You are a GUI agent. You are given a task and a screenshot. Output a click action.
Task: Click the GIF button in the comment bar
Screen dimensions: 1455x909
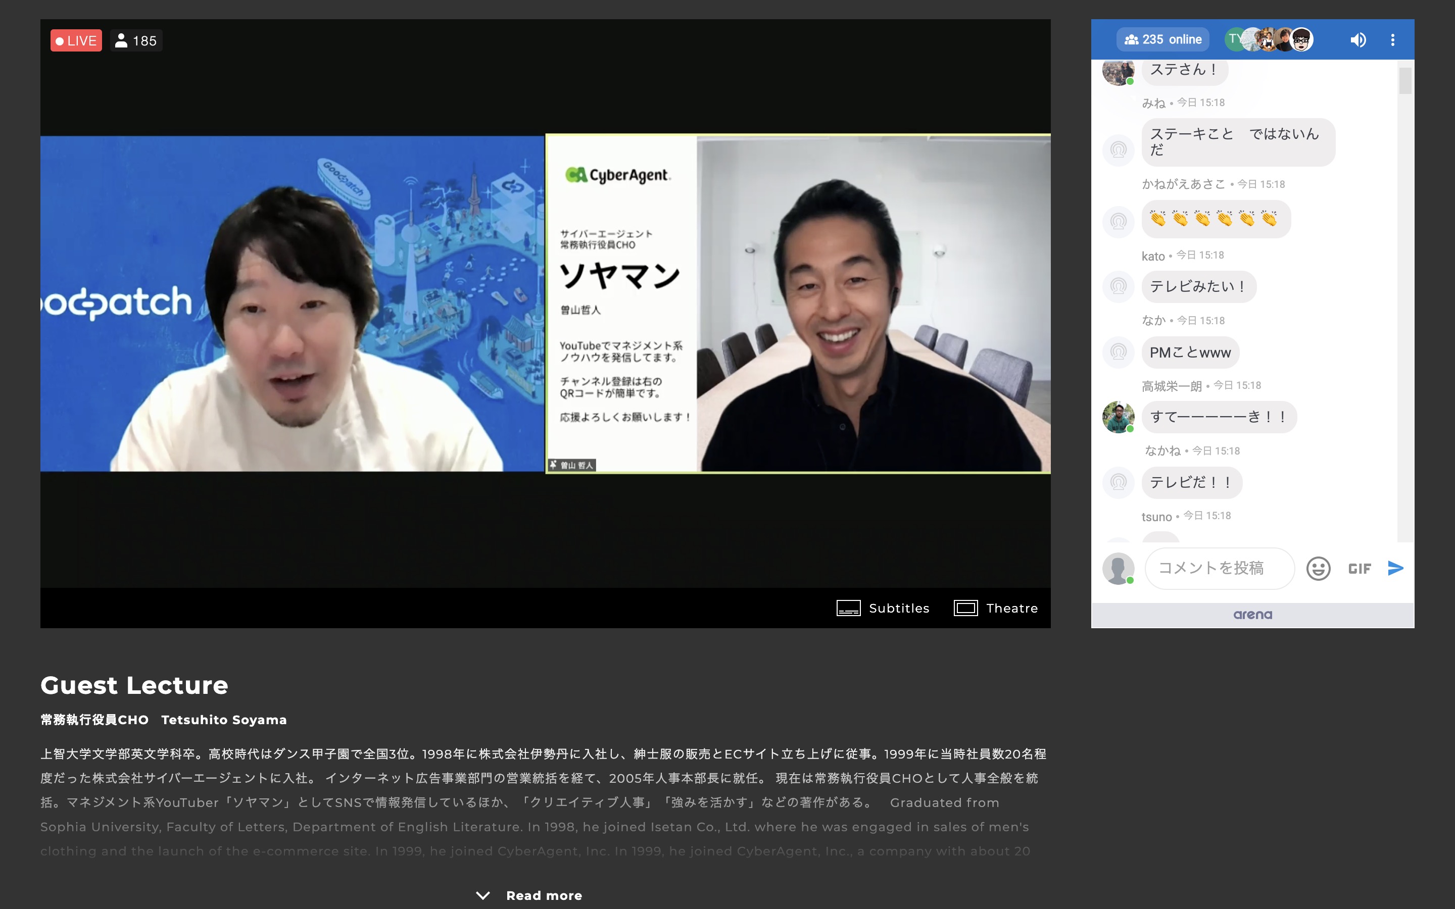1360,568
